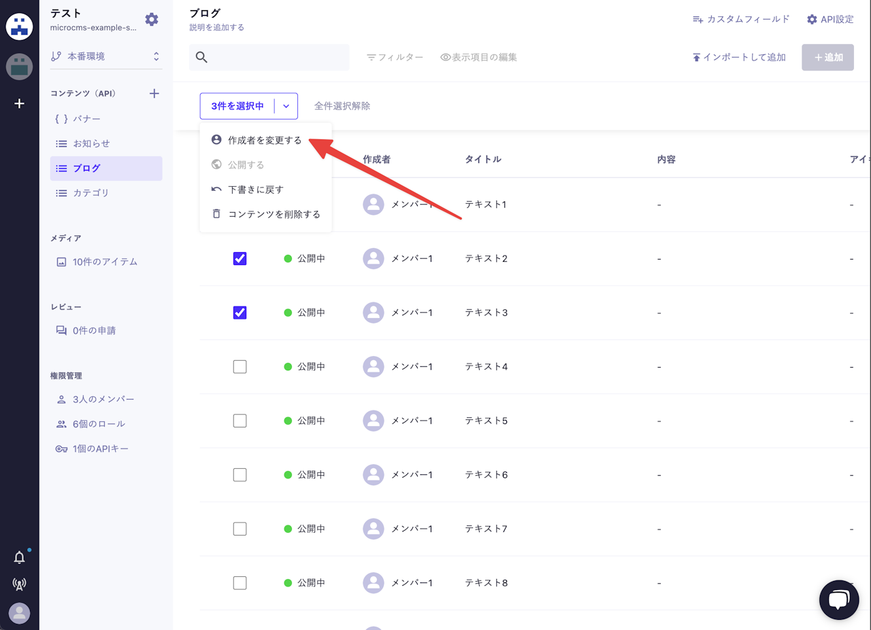Click 全件選択解除 to deselect all
871x630 pixels.
tap(342, 106)
